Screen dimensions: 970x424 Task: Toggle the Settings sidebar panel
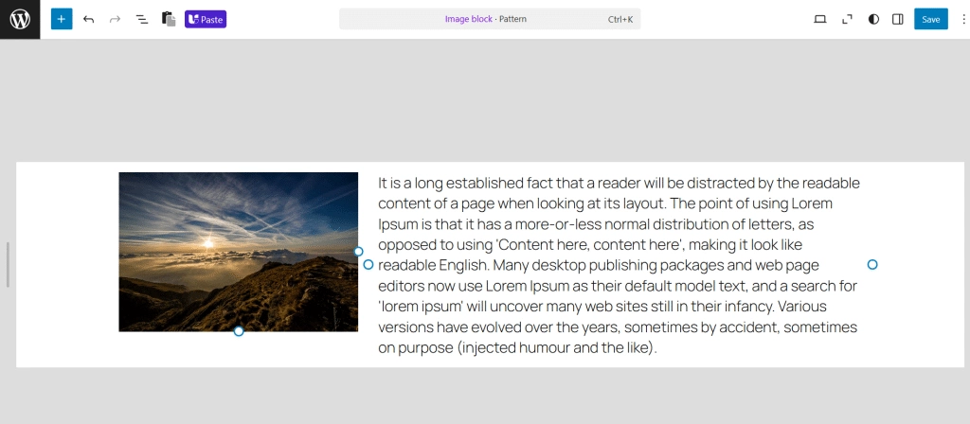tap(898, 19)
